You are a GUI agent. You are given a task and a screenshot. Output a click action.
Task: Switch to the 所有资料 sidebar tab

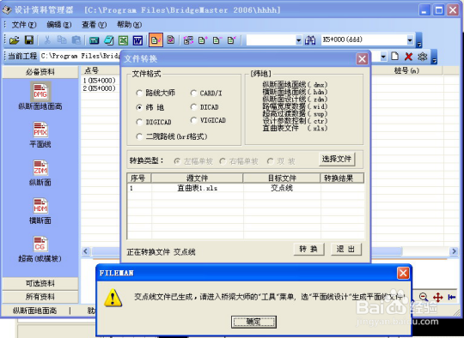40,297
